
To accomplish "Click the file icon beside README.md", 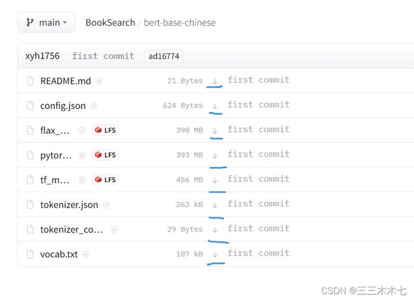I will (30, 81).
